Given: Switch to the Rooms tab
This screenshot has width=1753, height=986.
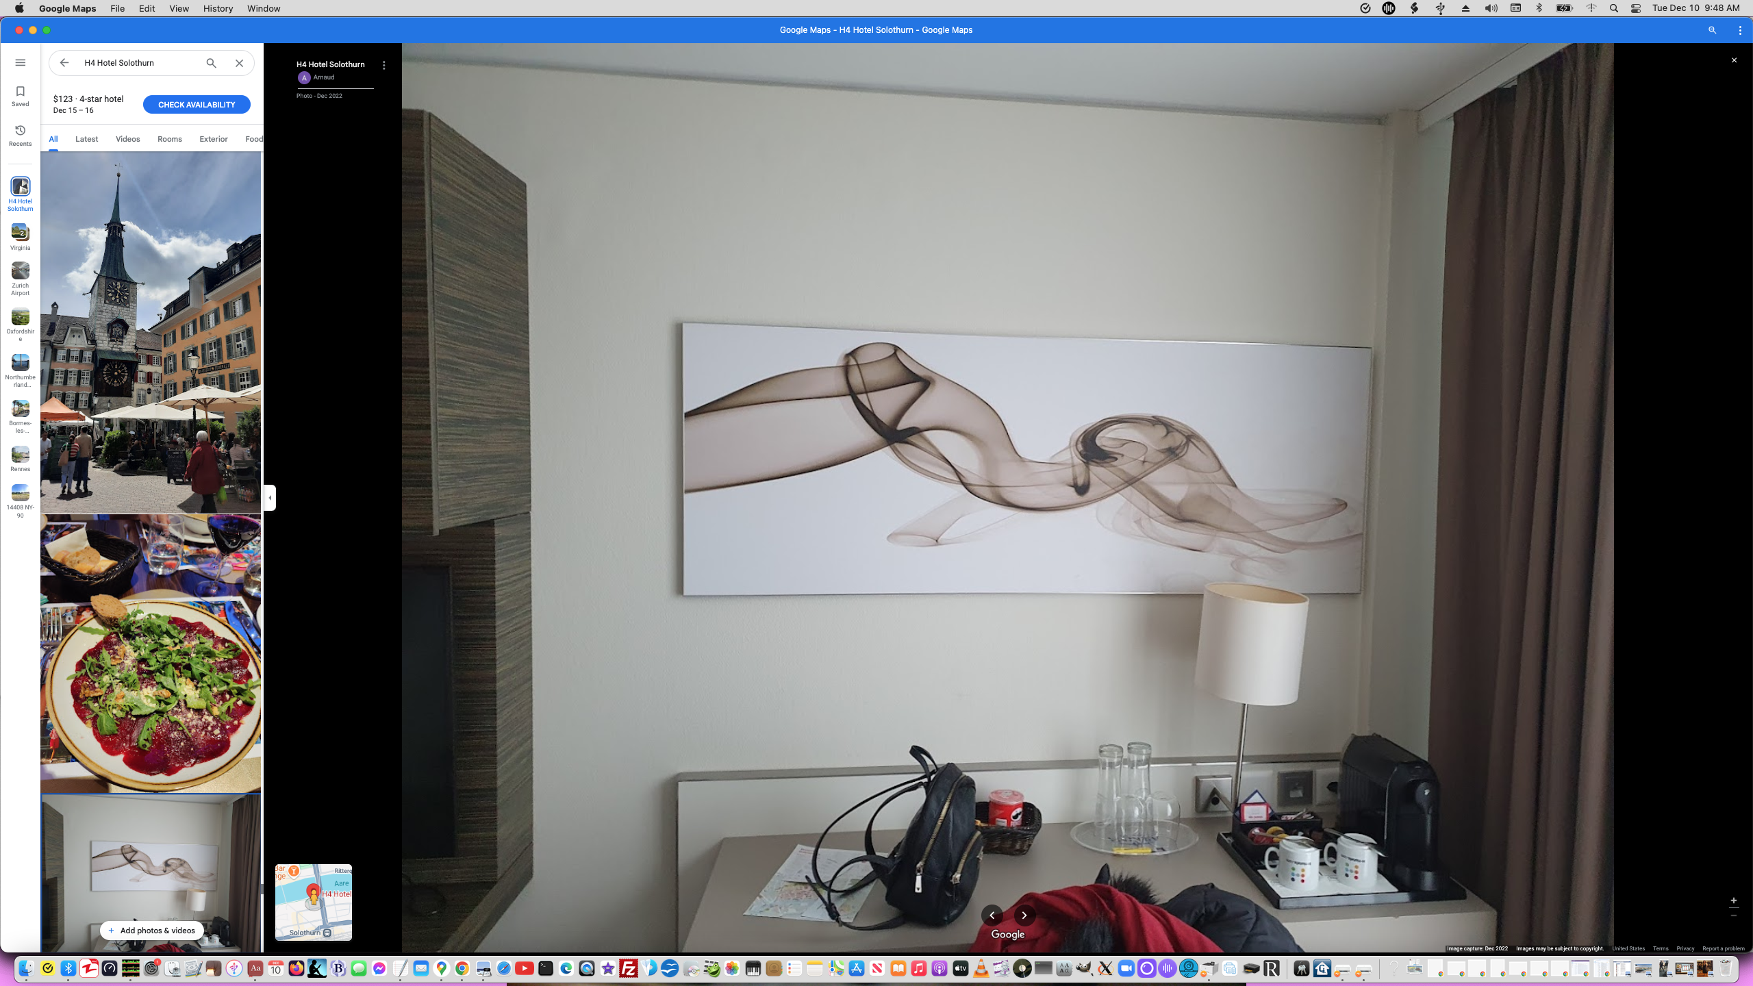Looking at the screenshot, I should click(169, 139).
